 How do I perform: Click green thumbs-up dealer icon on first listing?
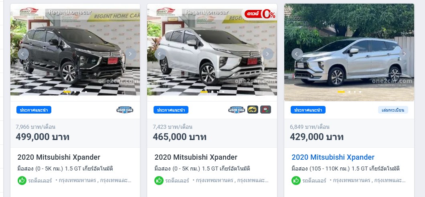pyautogui.click(x=22, y=181)
